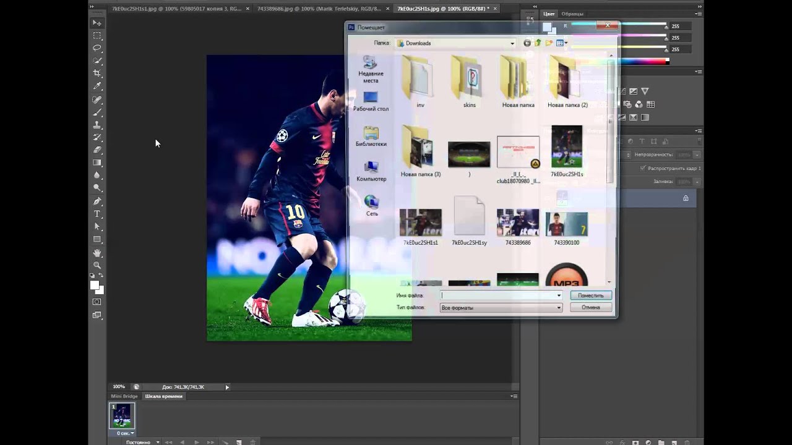Open Библиотеки in dialog sidebar
This screenshot has width=792, height=445.
pos(371,137)
